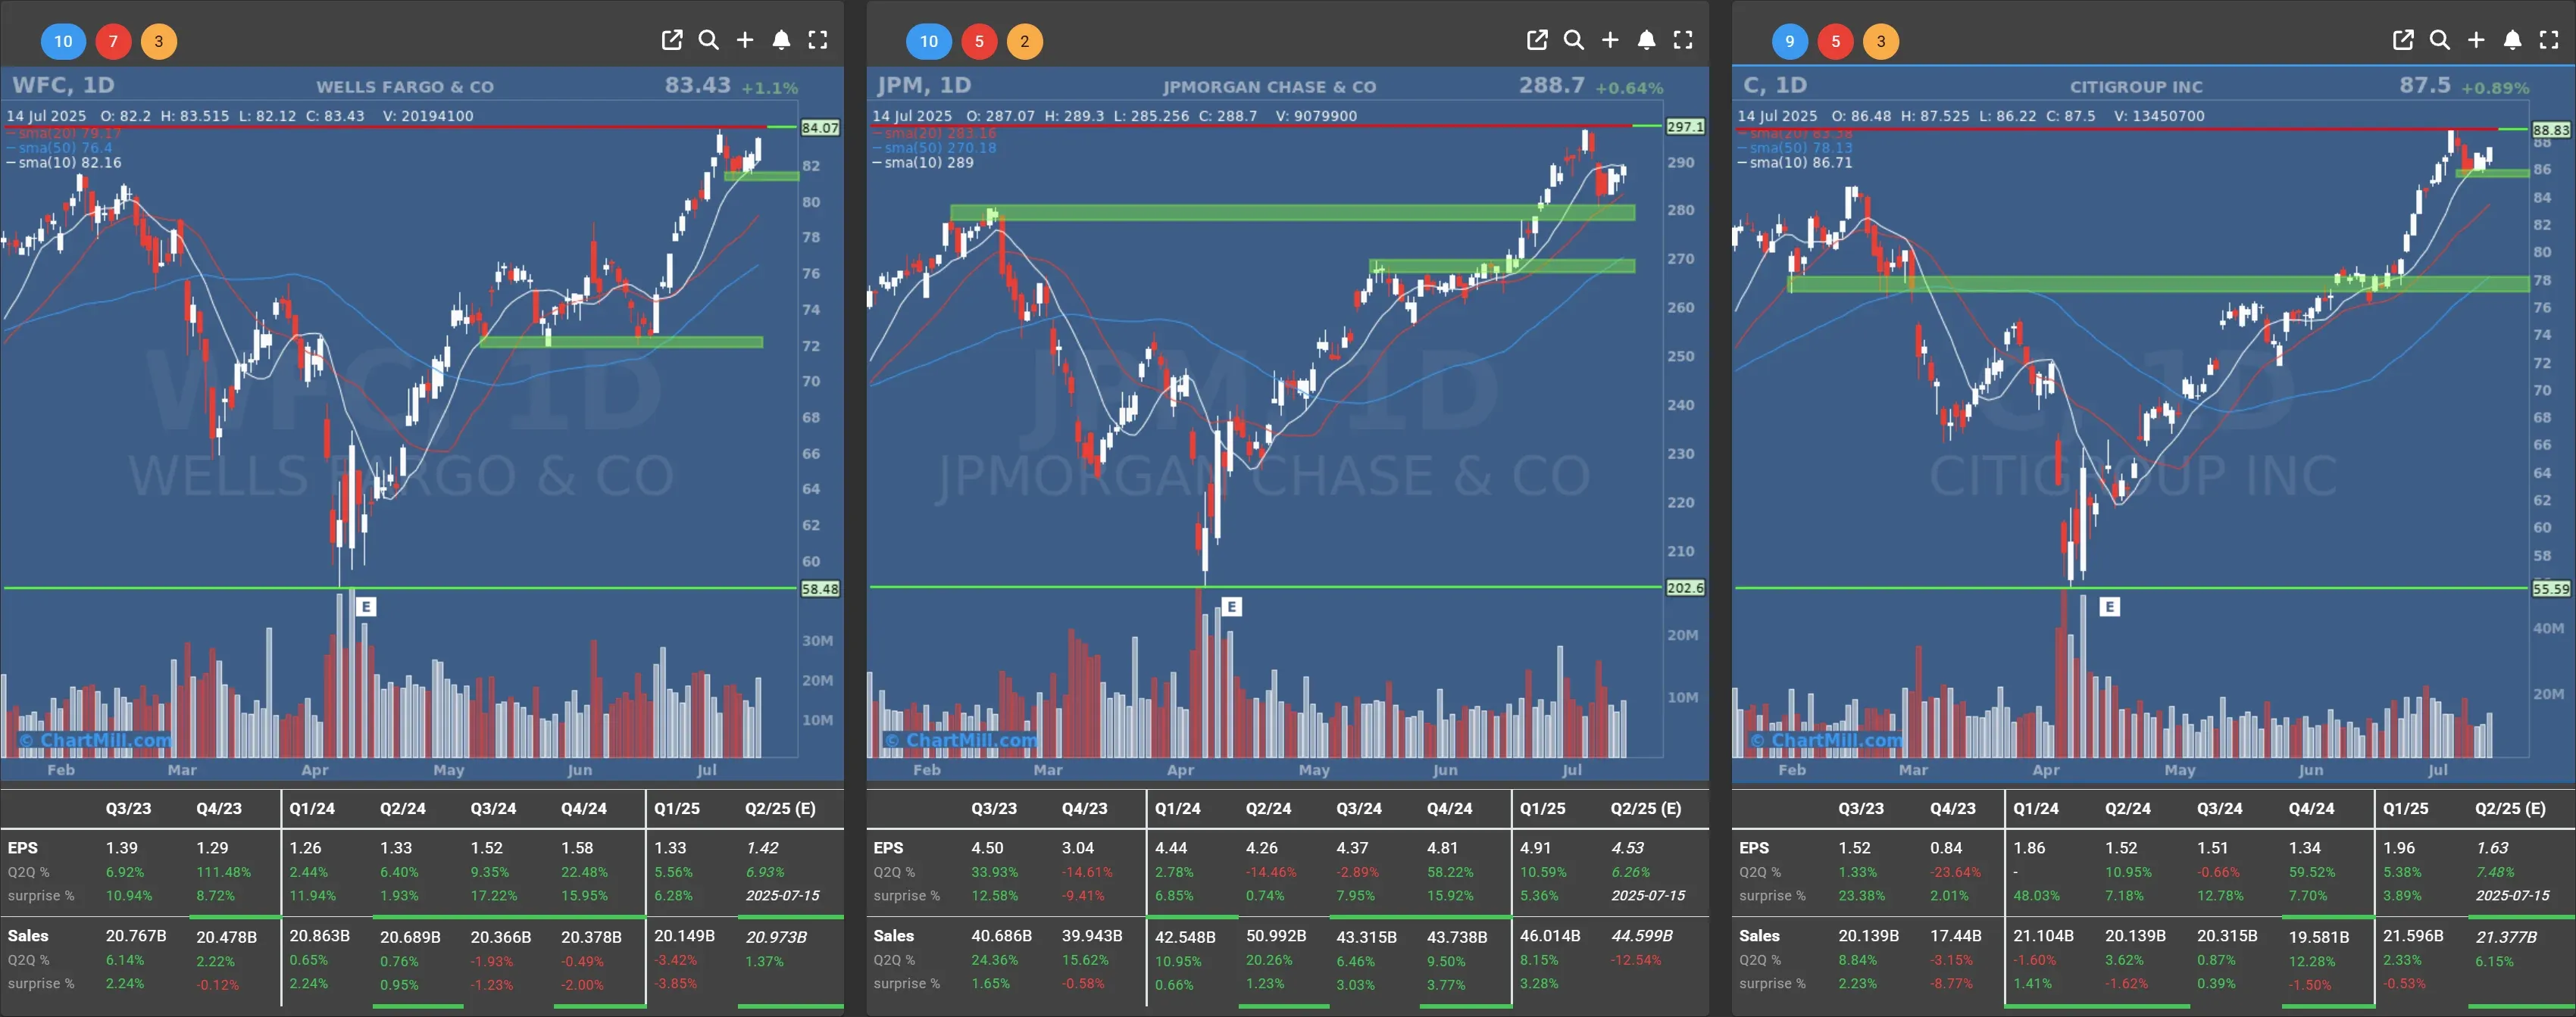Click the WFC, 1D ticker title
The width and height of the screenshot is (2576, 1017).
63,85
